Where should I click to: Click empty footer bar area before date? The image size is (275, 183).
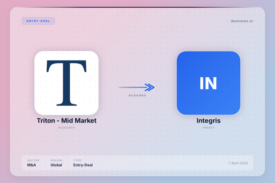[161, 163]
